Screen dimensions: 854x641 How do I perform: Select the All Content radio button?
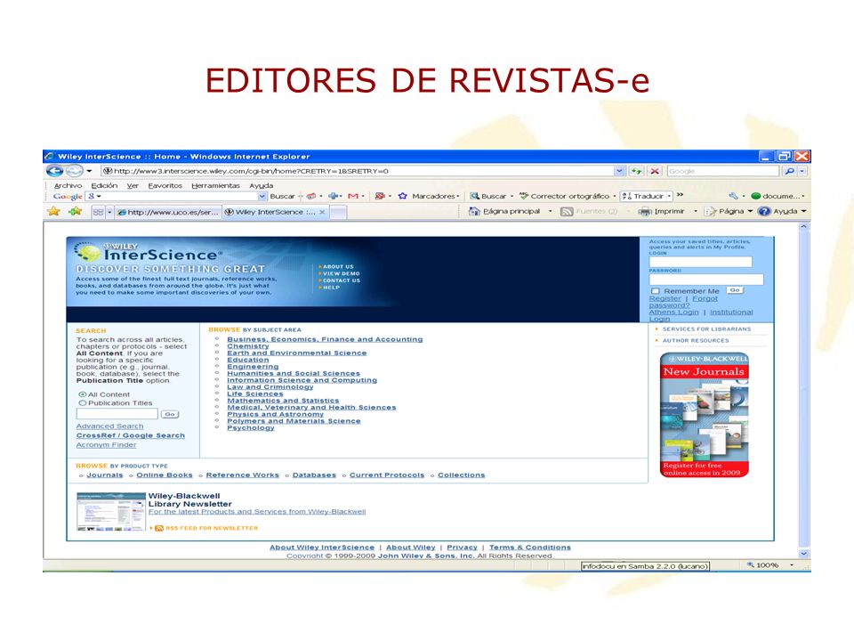click(x=83, y=394)
